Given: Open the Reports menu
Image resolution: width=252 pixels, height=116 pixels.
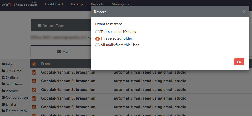Looking at the screenshot, I should tap(97, 4).
